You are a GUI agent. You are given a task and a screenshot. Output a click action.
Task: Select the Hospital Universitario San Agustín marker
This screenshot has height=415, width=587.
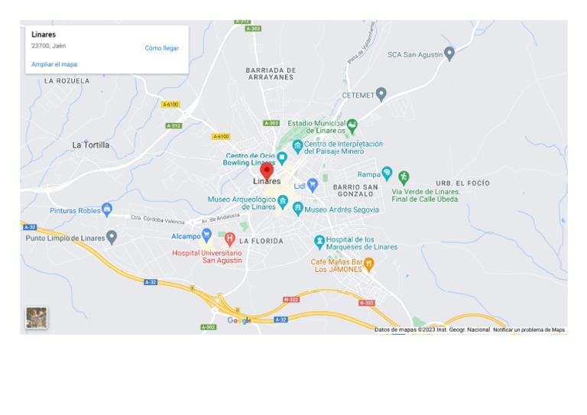[230, 239]
